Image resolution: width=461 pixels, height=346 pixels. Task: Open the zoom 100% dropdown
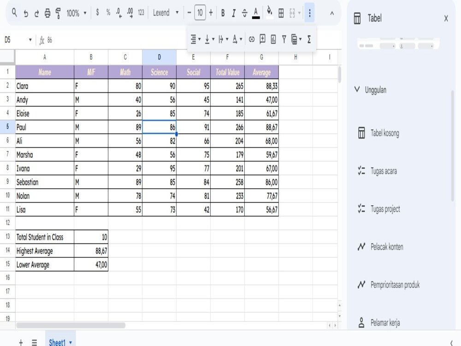coord(77,13)
